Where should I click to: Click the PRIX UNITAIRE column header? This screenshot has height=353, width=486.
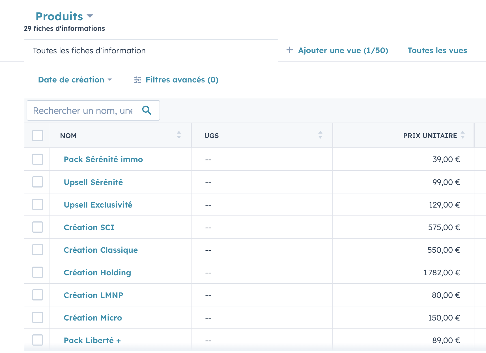point(430,136)
